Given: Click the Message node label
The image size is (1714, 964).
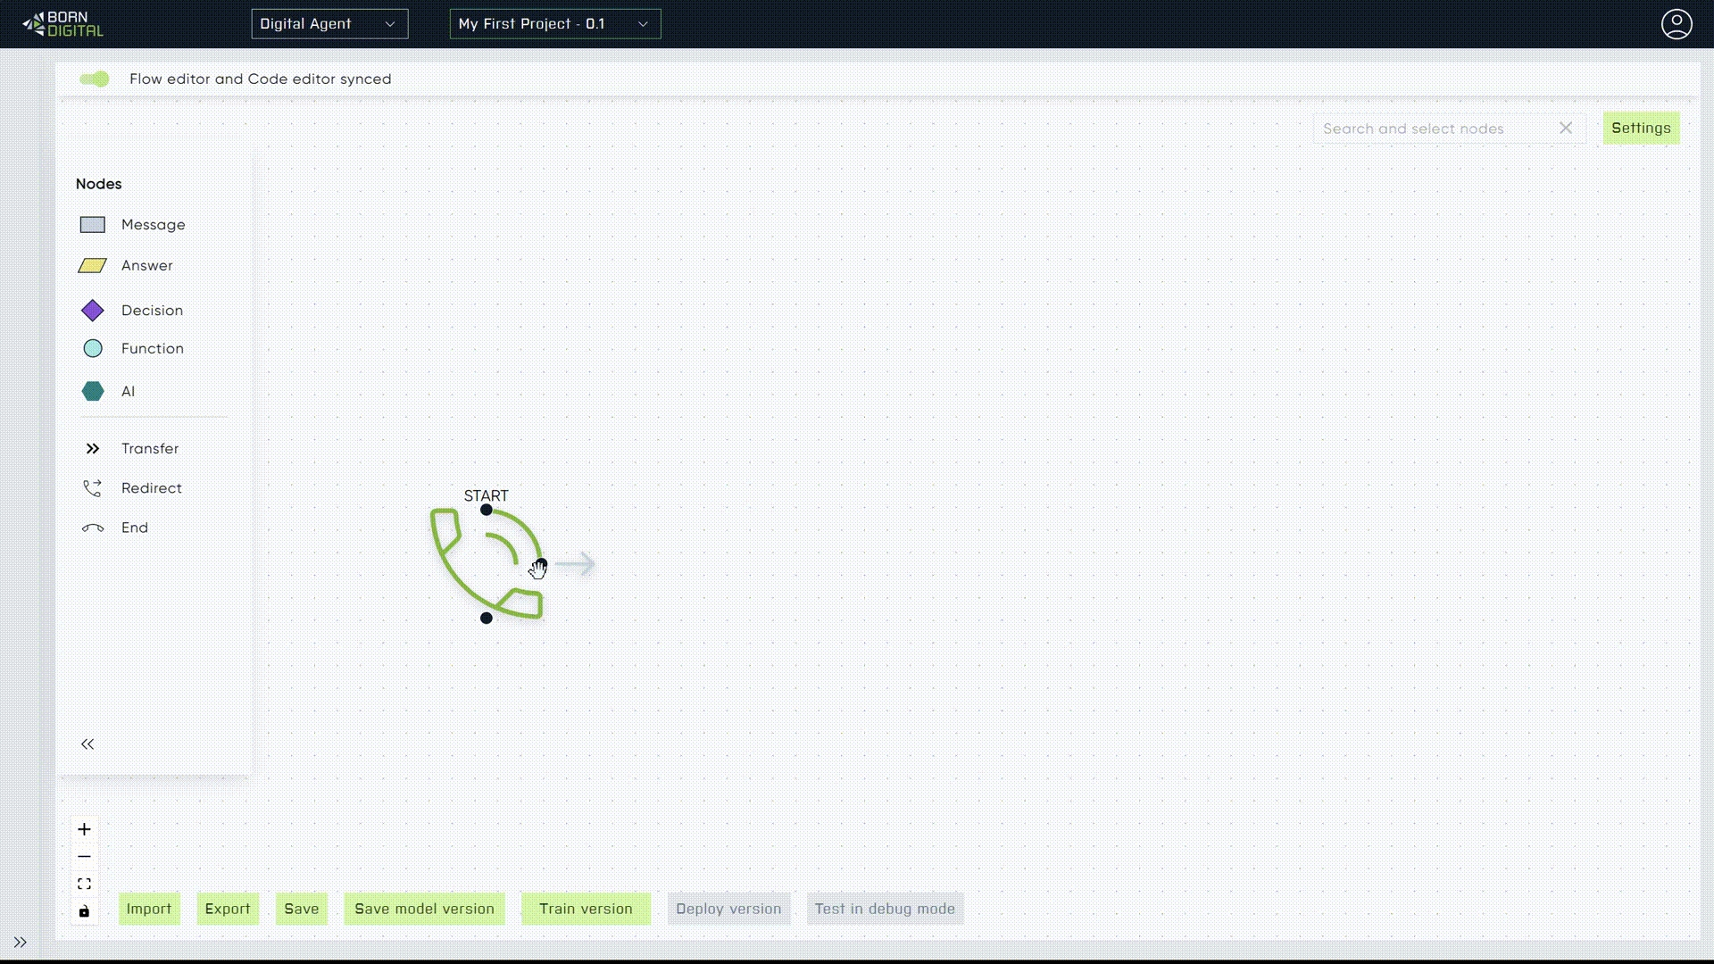Looking at the screenshot, I should 154,225.
